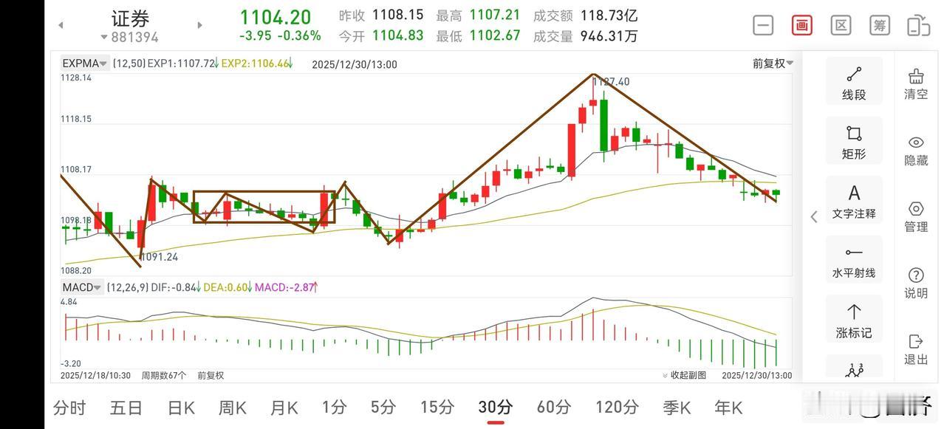This screenshot has width=944, height=429.
Task: Open the 前复权 price adjustment dropdown
Action: 772,63
